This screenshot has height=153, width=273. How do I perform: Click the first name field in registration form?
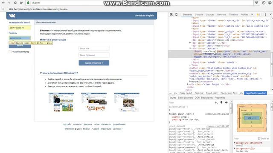point(94,48)
